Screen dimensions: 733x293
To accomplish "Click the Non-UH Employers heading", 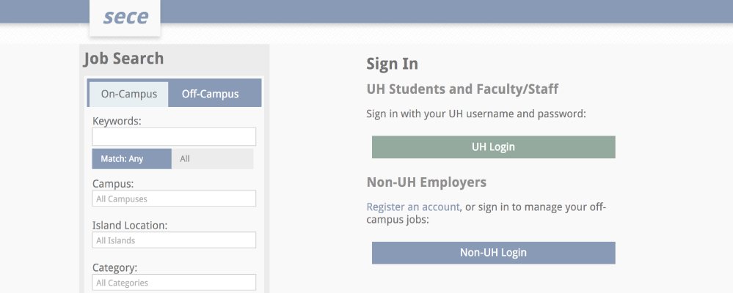I will pyautogui.click(x=426, y=182).
